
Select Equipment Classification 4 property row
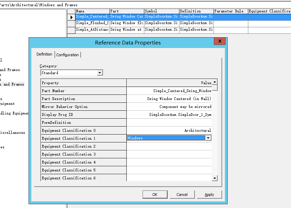coord(84,162)
